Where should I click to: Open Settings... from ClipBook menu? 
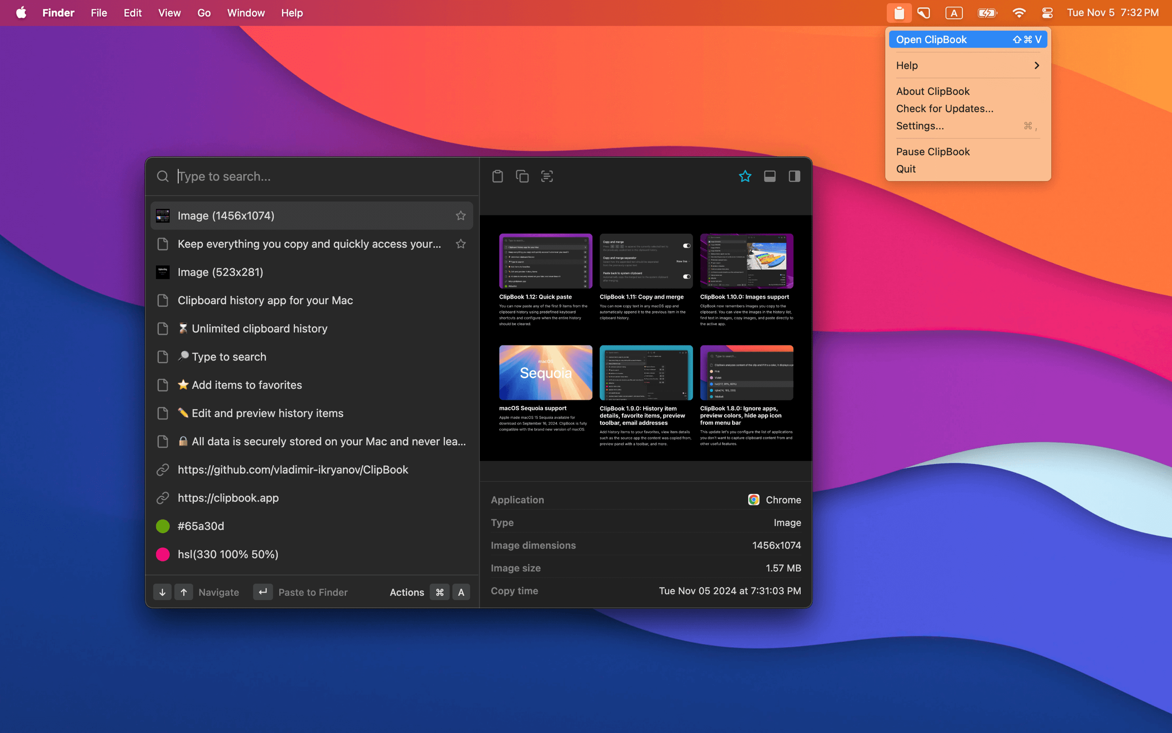[x=968, y=126]
